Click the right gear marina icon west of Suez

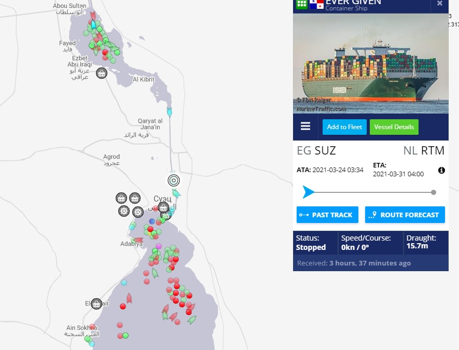pyautogui.click(x=137, y=212)
